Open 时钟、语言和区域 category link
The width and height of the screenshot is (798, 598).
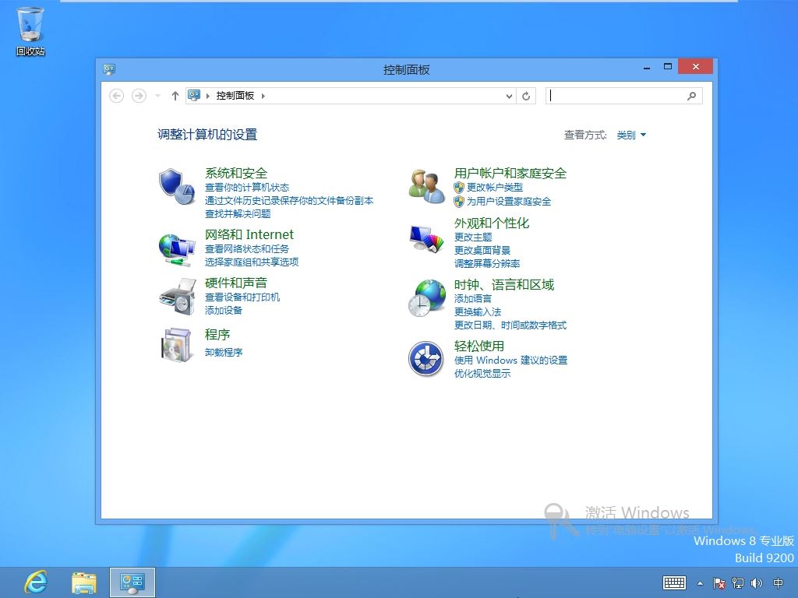coord(504,284)
